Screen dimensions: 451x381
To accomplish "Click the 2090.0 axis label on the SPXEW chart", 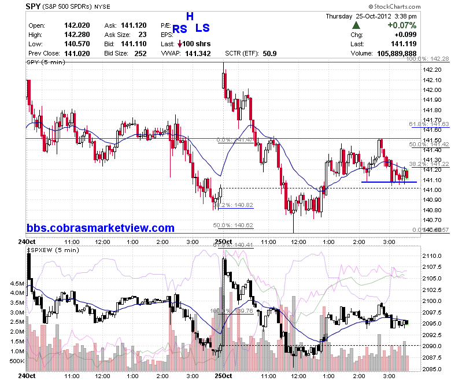I will click(x=432, y=346).
